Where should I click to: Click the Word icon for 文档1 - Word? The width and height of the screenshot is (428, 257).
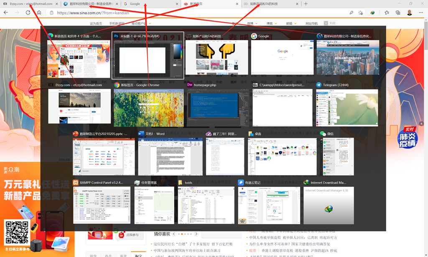click(x=141, y=134)
